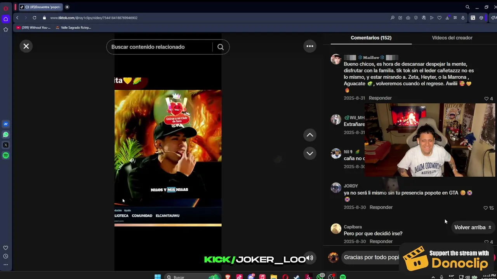This screenshot has width=497, height=279.
Task: Open Spotify from taskbar
Action: click(x=343, y=277)
